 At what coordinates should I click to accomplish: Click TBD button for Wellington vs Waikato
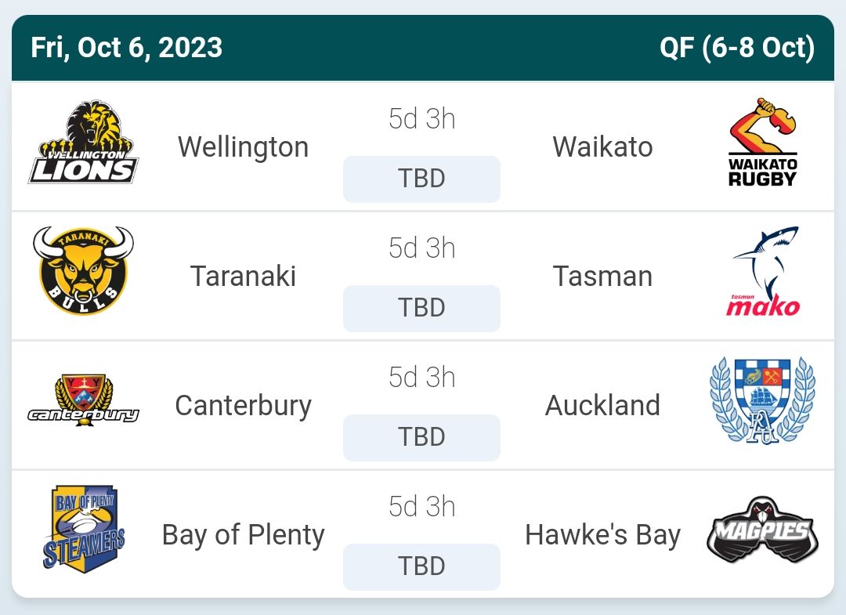(x=421, y=179)
